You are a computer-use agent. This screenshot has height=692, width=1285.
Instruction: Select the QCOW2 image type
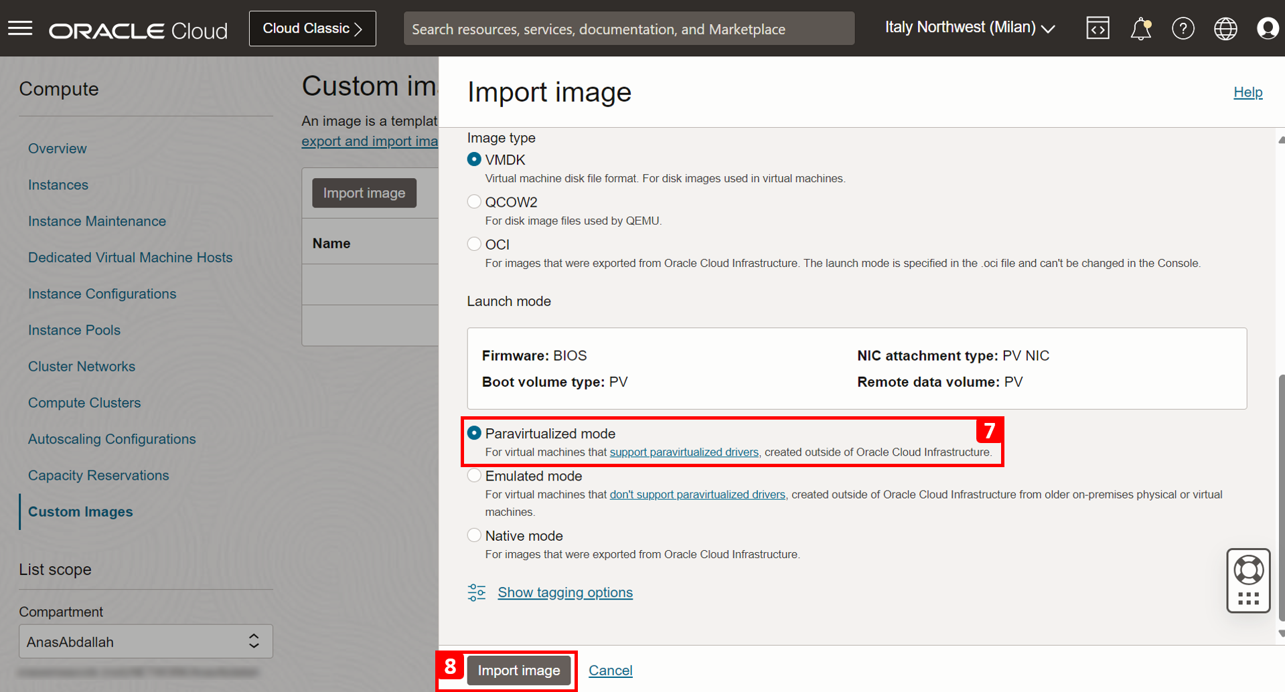[474, 201]
